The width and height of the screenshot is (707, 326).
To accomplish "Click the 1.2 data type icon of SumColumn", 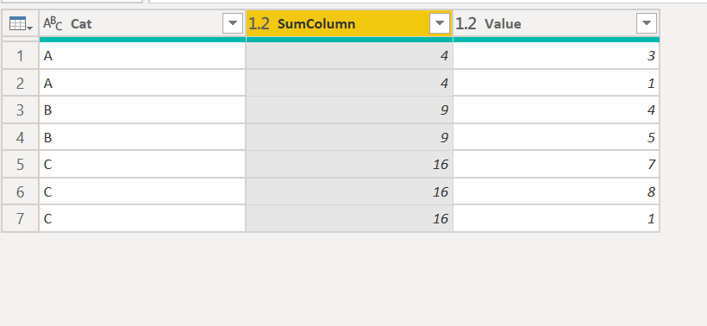I will click(259, 23).
